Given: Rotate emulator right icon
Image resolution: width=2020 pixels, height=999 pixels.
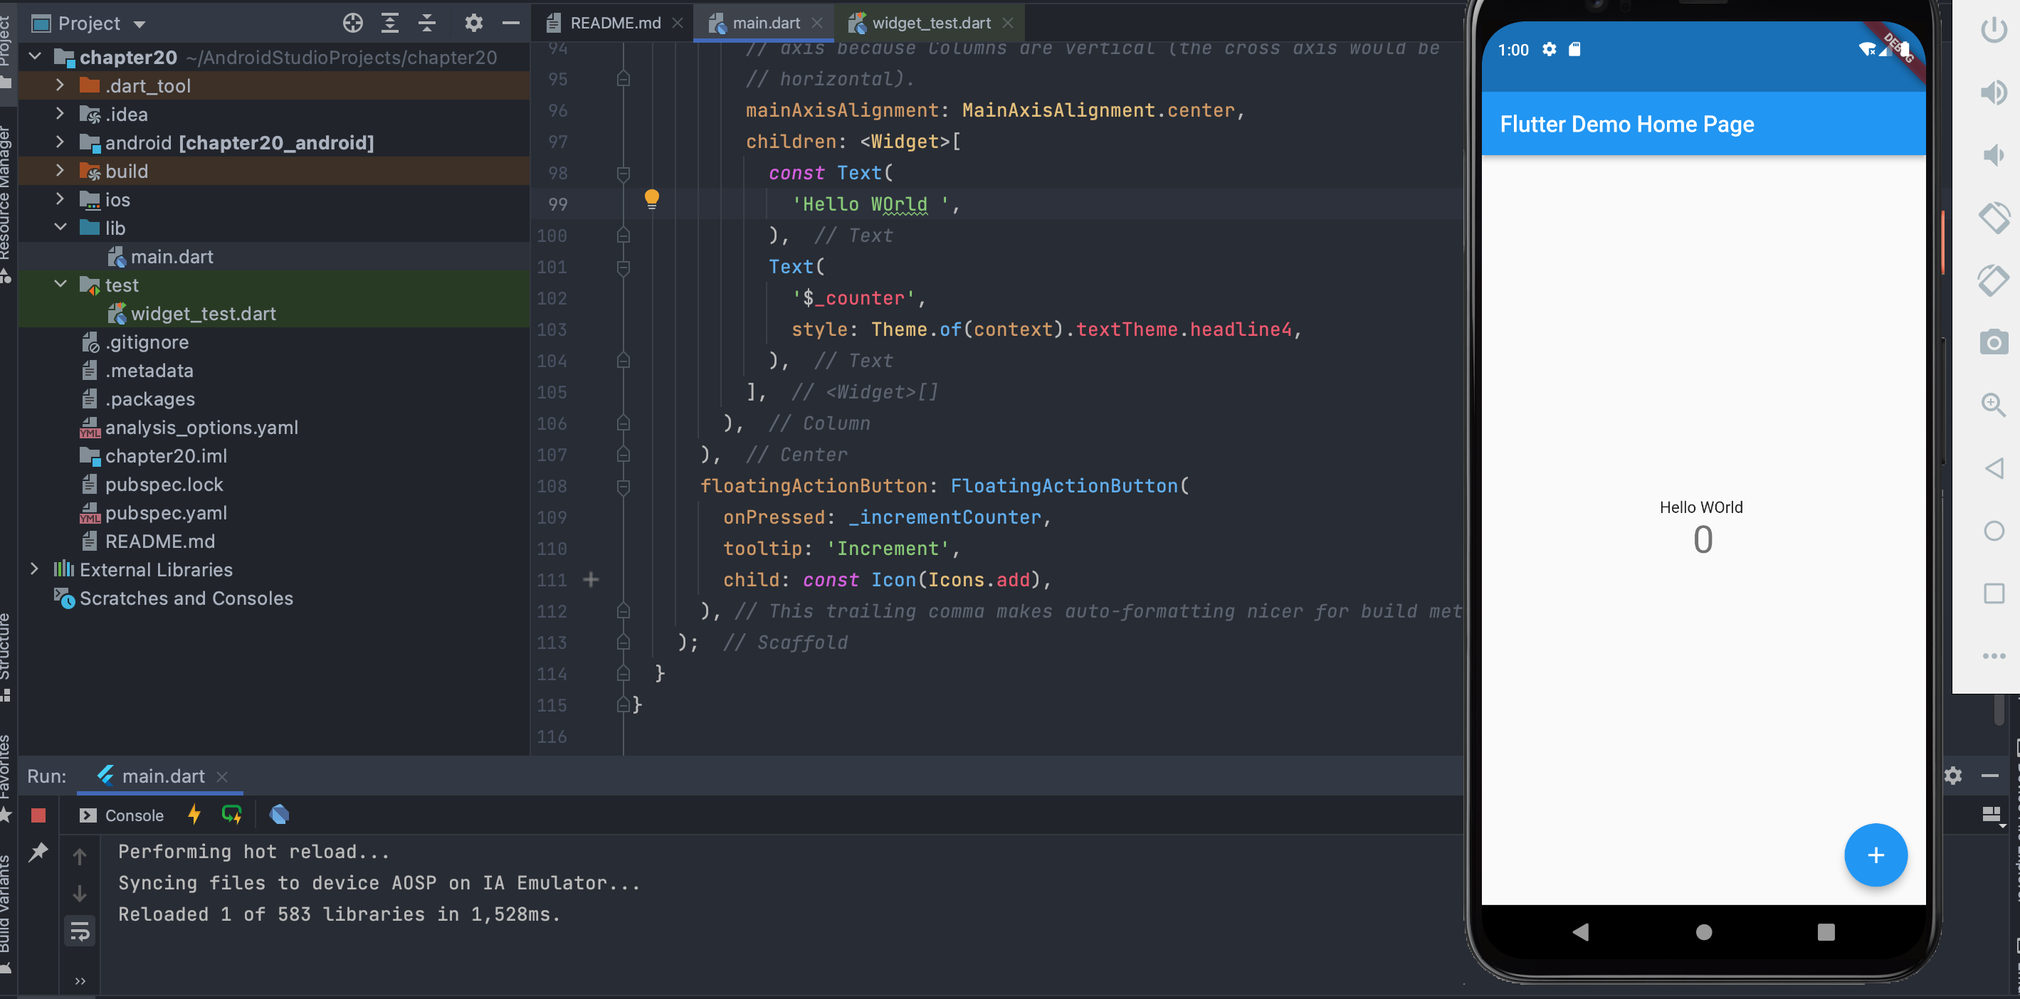Looking at the screenshot, I should [x=1994, y=280].
